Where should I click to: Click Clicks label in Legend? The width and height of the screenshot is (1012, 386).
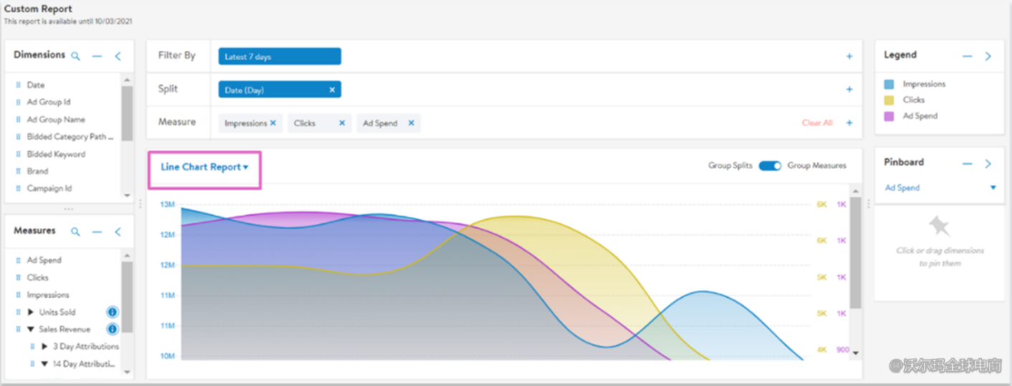coord(914,100)
